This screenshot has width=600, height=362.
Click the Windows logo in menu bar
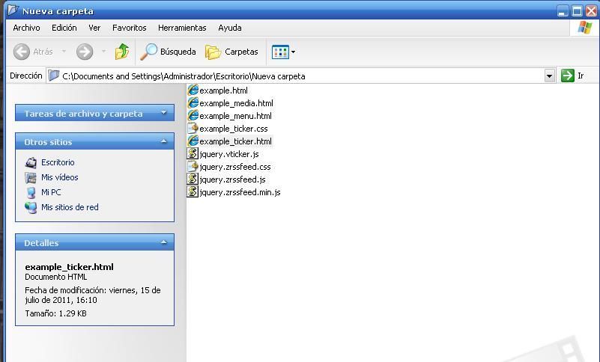tap(585, 28)
